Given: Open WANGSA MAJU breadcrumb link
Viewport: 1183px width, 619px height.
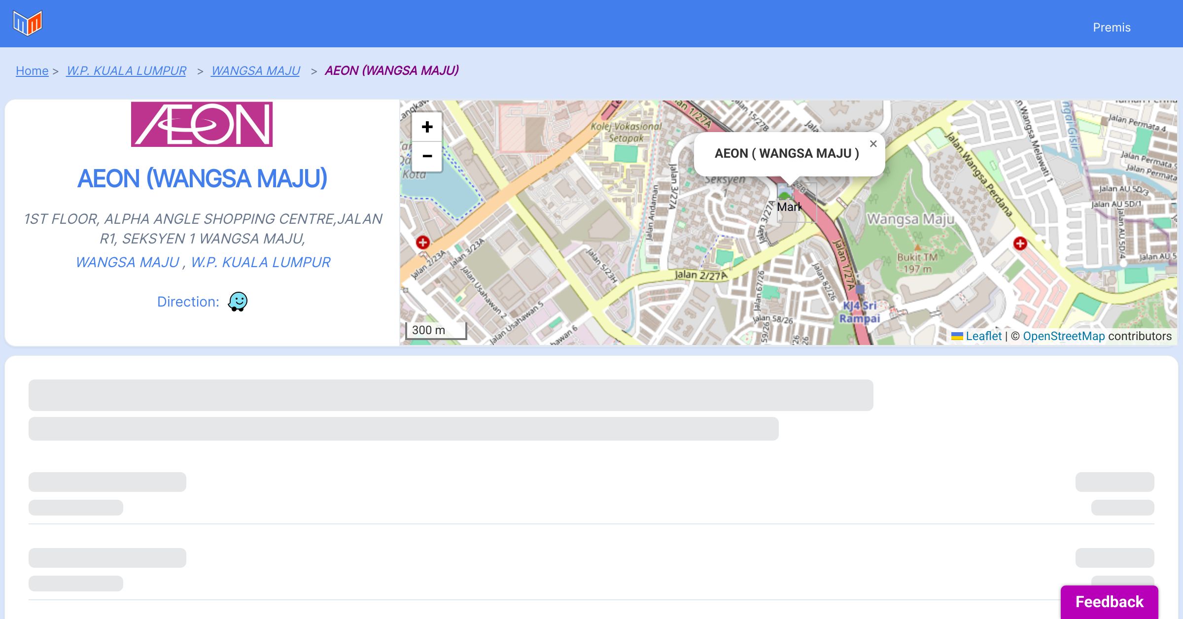Looking at the screenshot, I should tap(255, 71).
